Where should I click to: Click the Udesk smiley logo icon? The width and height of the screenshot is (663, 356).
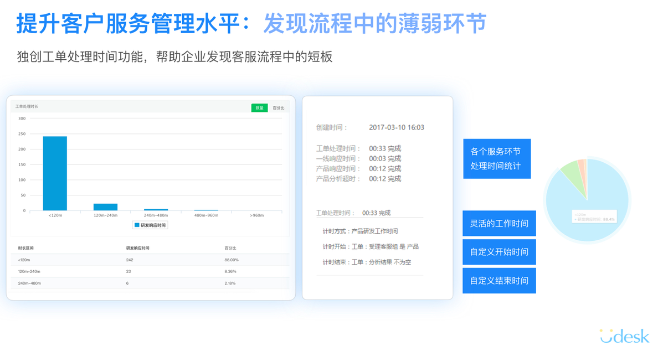pyautogui.click(x=607, y=336)
